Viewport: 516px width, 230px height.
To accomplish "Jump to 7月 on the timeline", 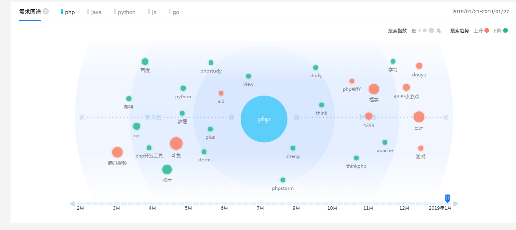I will pos(260,208).
